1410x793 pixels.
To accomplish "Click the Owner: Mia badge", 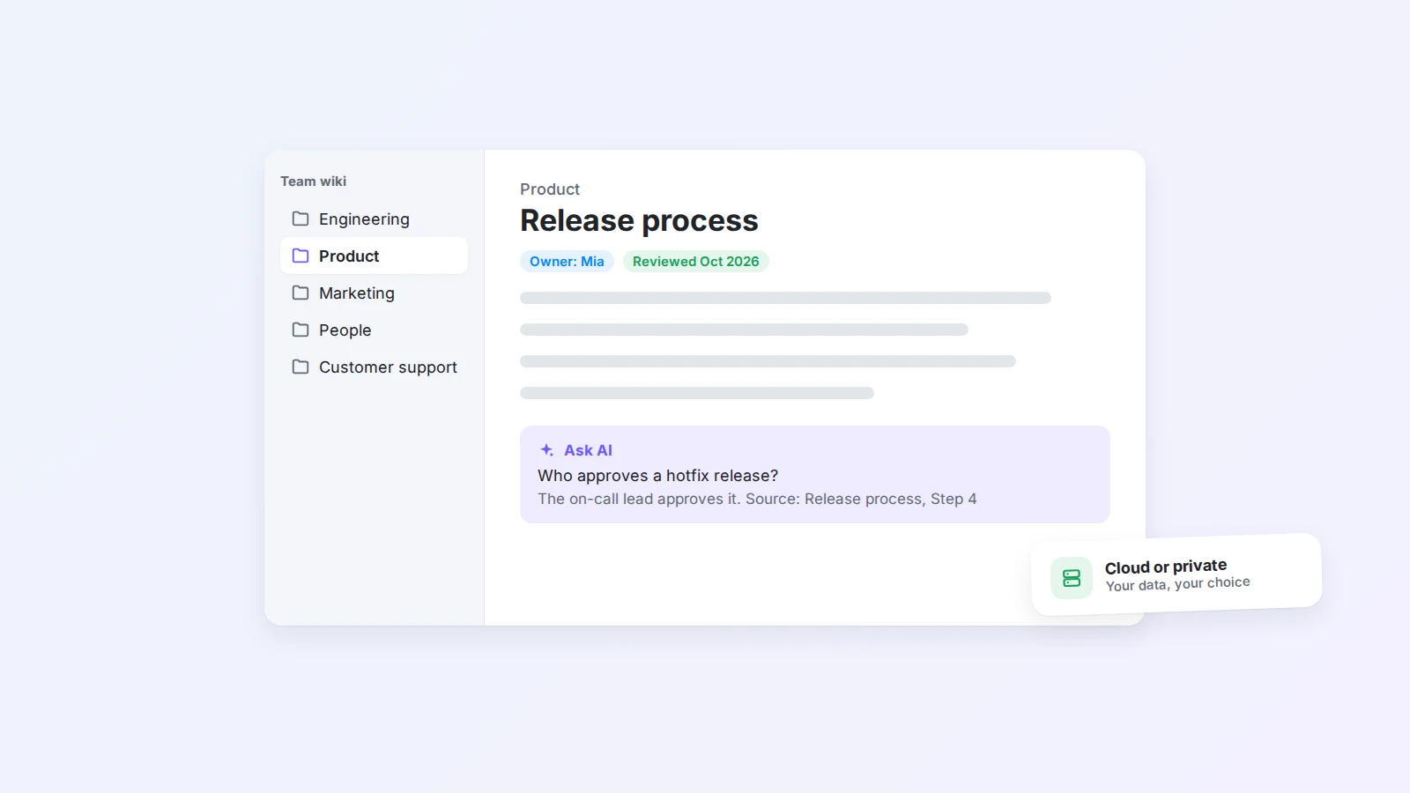I will (567, 262).
